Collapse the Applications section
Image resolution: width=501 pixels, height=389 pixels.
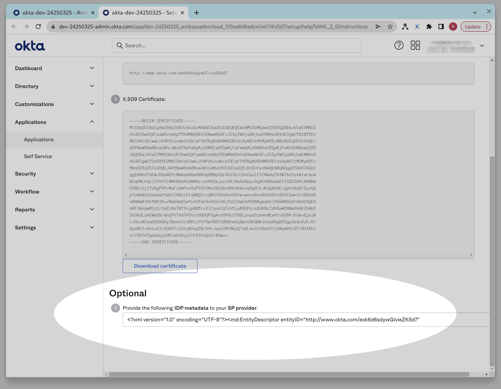[54, 122]
